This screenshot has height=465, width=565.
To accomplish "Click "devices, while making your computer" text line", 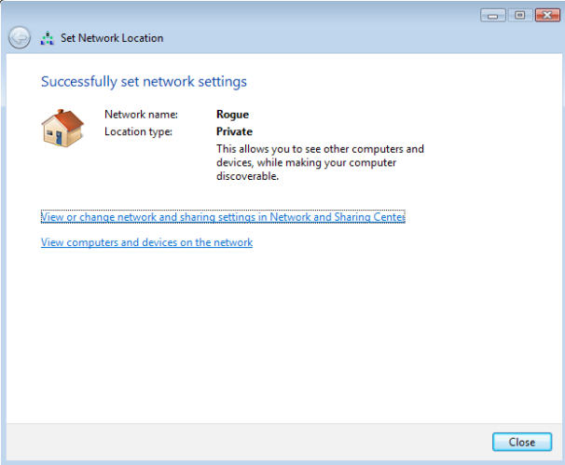I will tap(306, 162).
